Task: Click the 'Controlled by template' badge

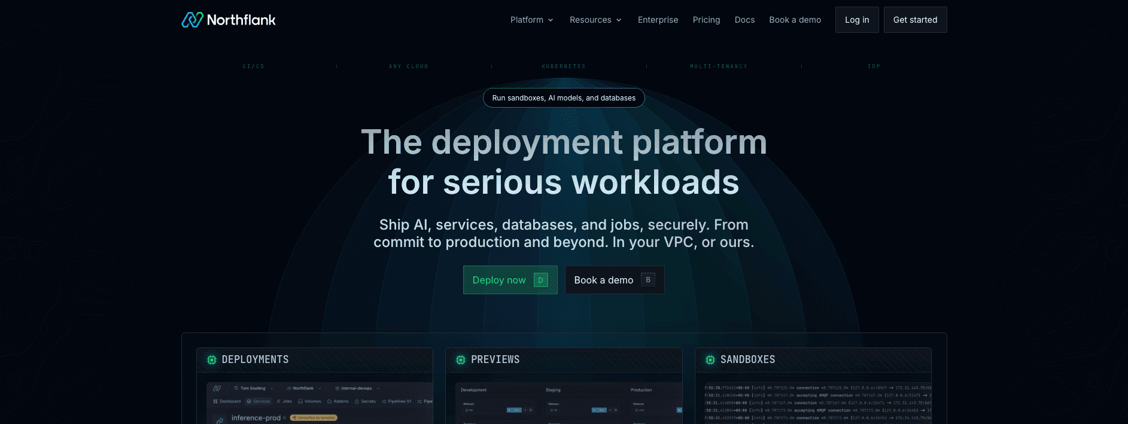Action: tap(314, 418)
